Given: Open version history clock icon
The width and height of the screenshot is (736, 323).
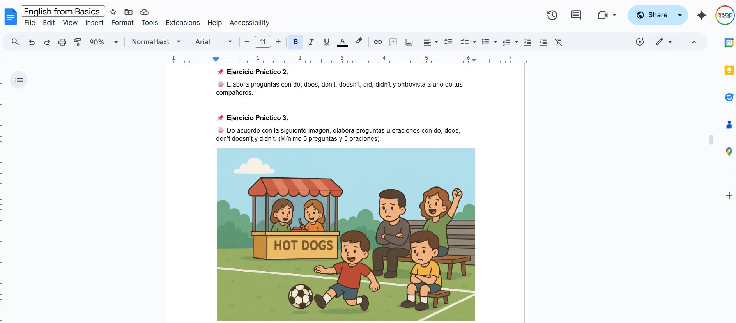Looking at the screenshot, I should click(552, 15).
